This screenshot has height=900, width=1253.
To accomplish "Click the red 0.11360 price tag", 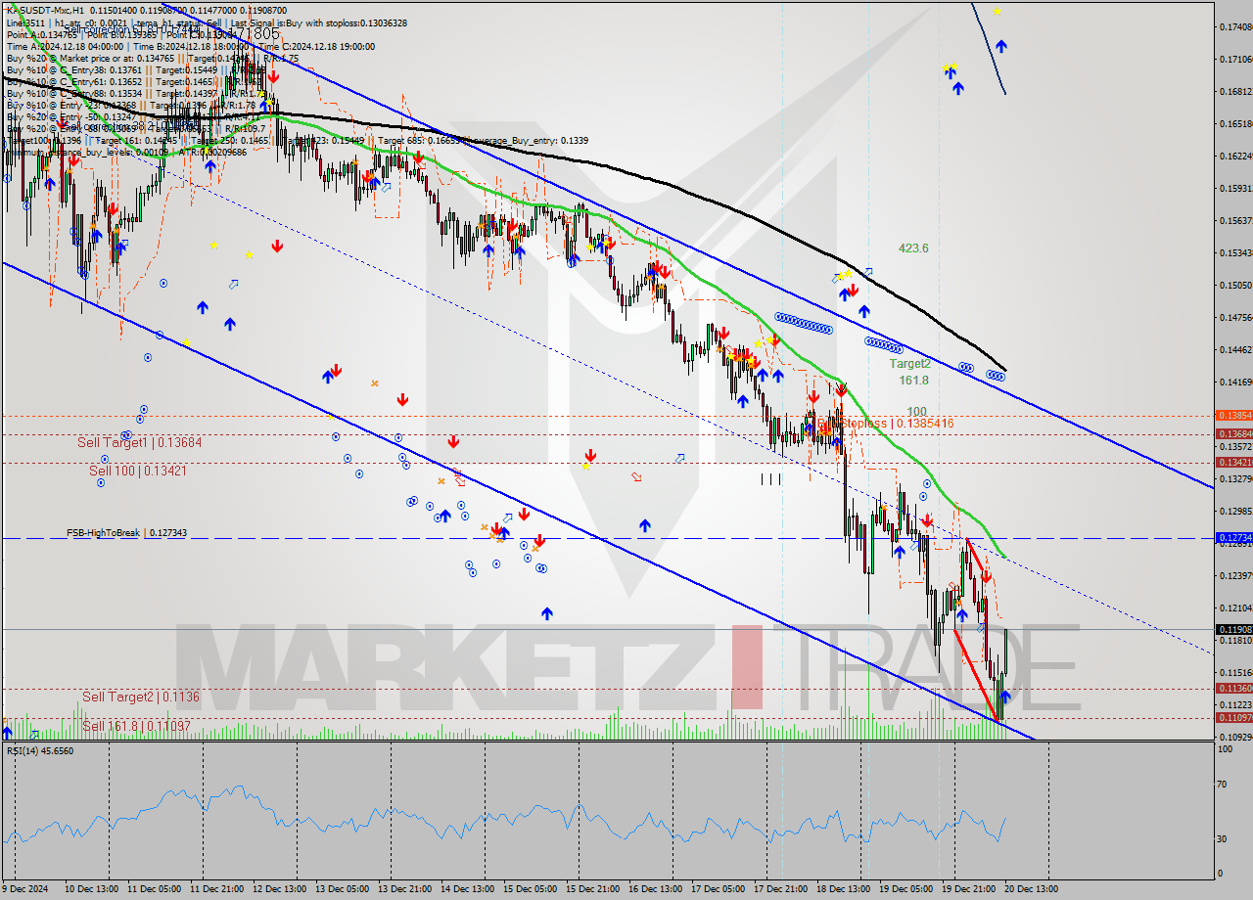I will point(1232,689).
